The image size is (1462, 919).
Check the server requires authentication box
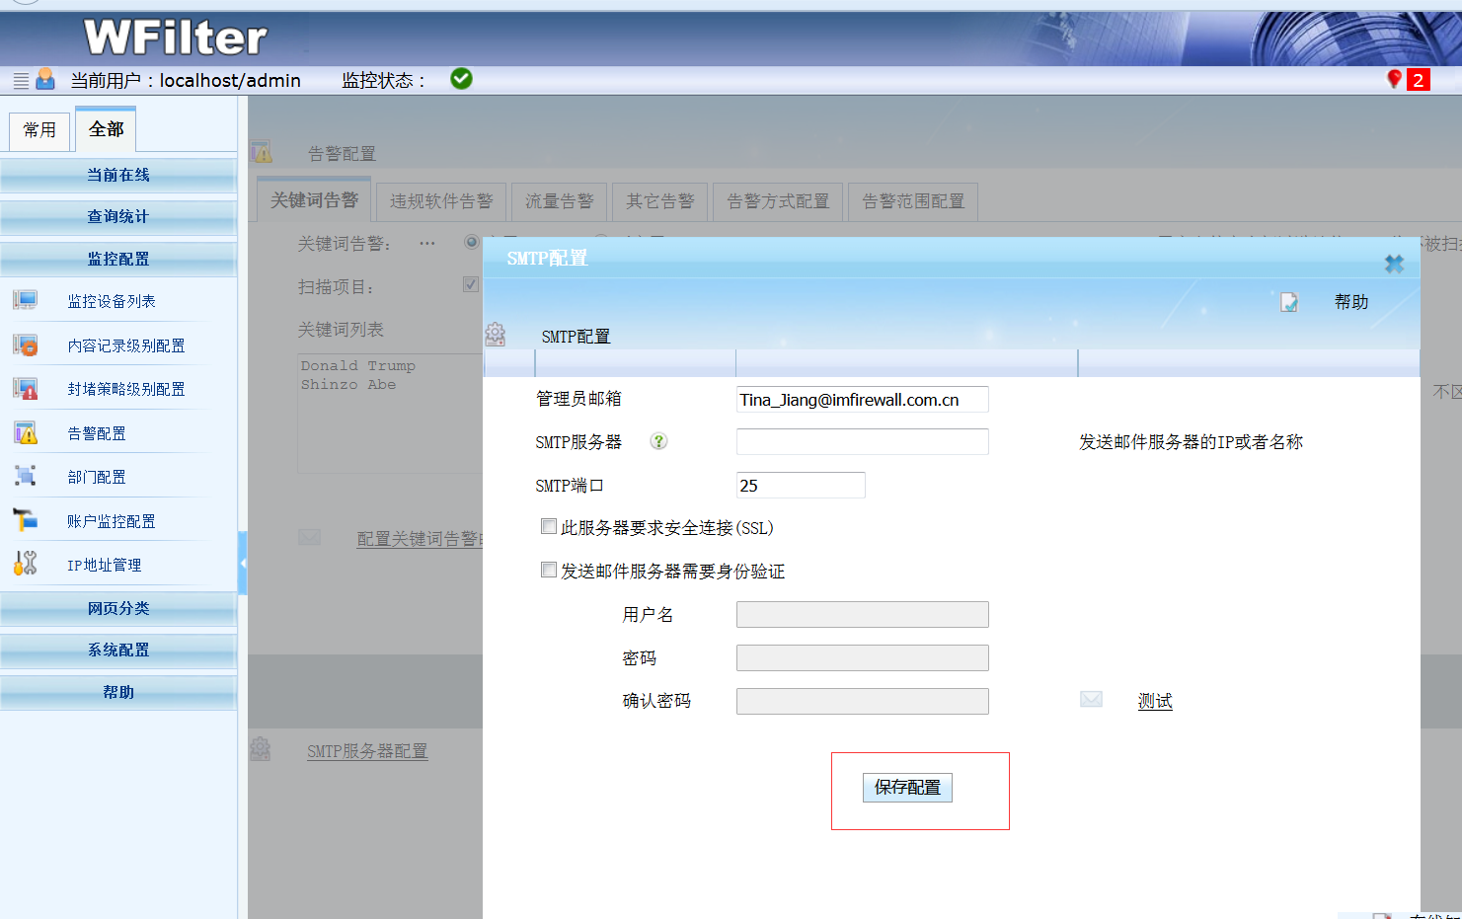549,571
